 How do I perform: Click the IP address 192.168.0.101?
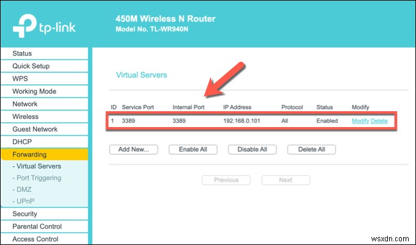coord(242,121)
